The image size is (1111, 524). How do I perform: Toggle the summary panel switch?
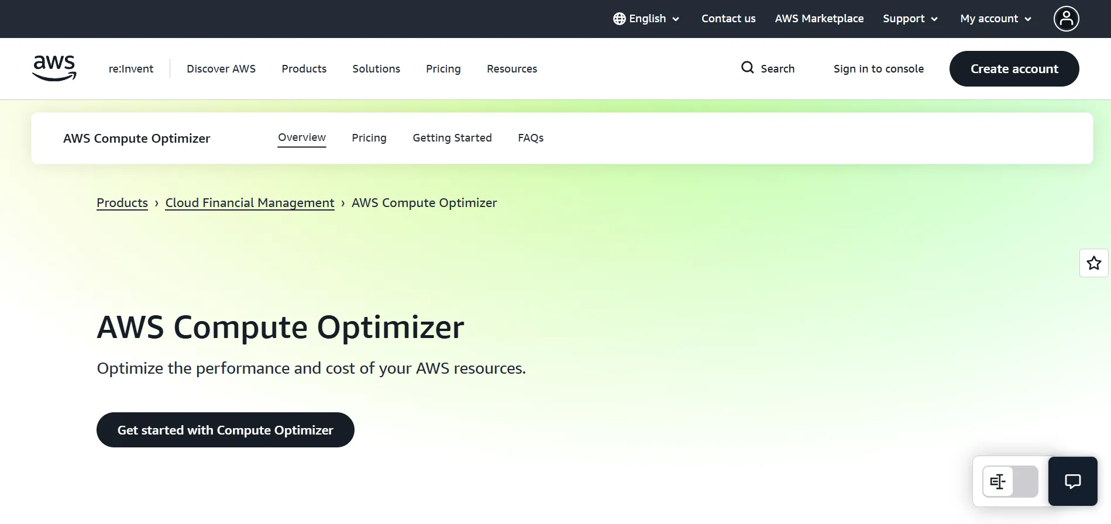click(x=1010, y=481)
